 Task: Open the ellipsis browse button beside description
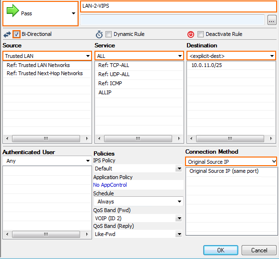click(271, 20)
